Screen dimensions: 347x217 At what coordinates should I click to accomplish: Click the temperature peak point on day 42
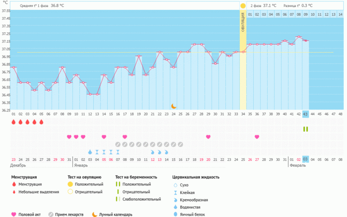point(299,37)
